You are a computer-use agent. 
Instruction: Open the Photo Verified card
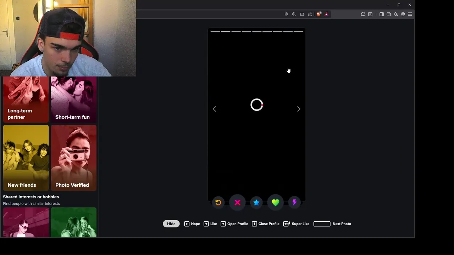pyautogui.click(x=73, y=158)
